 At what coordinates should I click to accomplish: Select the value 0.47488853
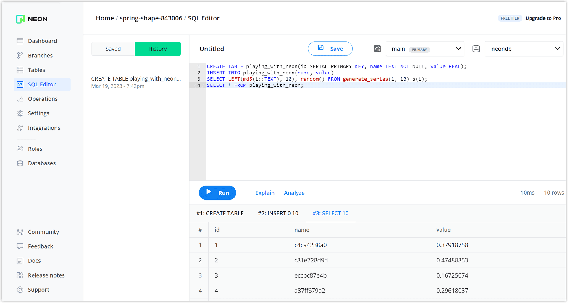452,260
